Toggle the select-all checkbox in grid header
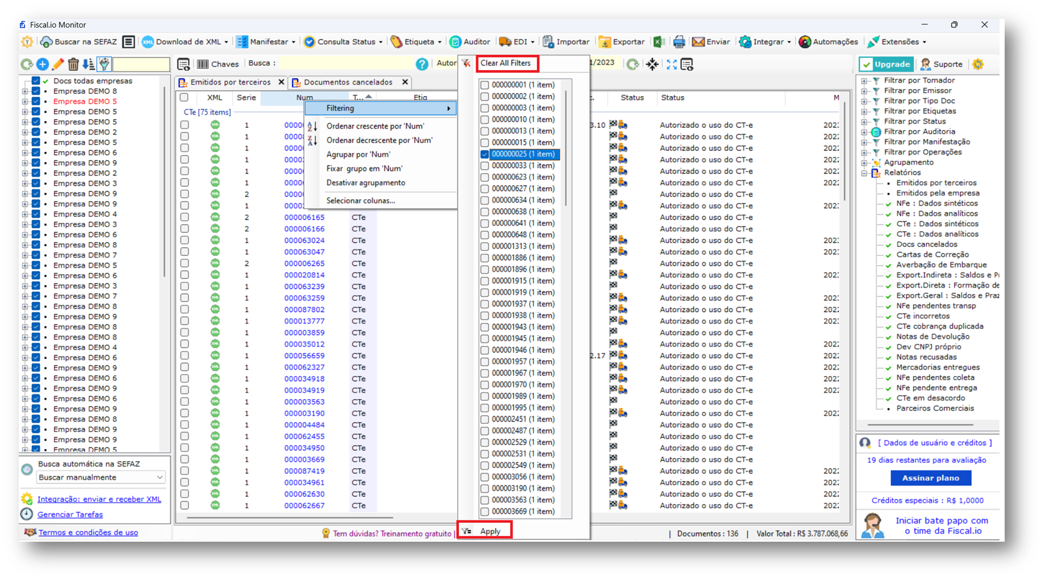Viewport: 1043px width, 580px height. coord(184,98)
